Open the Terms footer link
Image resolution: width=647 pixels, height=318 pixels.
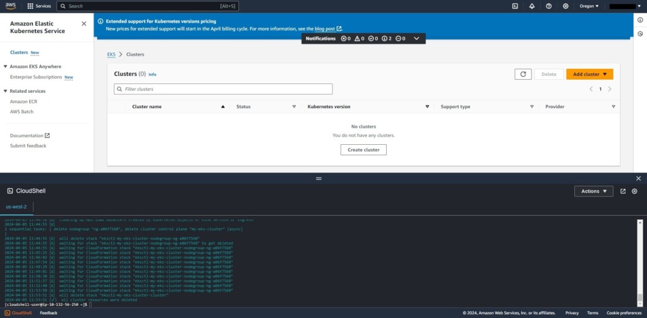coord(593,313)
